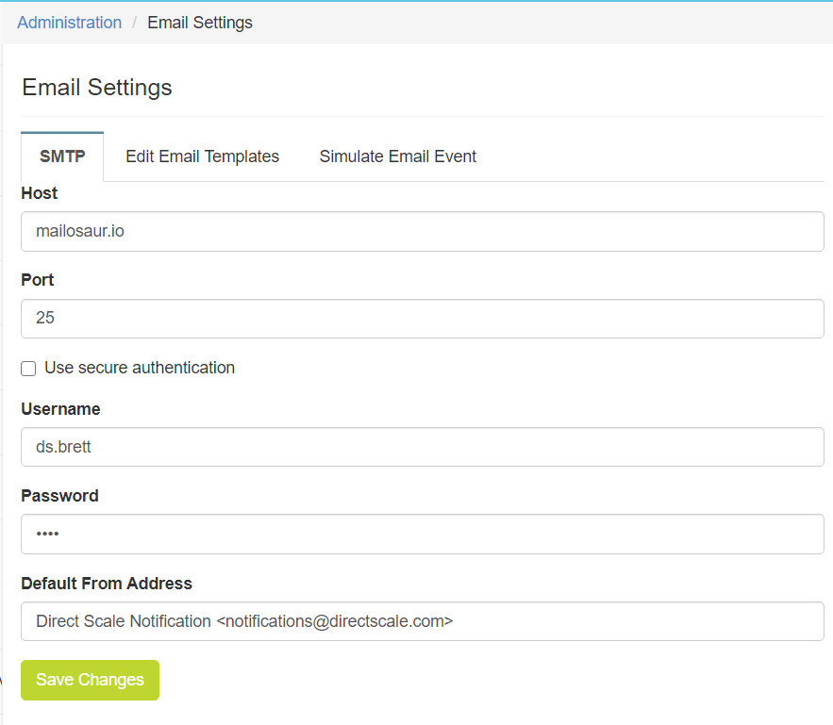Screen dimensions: 833x725
Task: Open the Administration breadcrumb link
Action: coord(69,23)
